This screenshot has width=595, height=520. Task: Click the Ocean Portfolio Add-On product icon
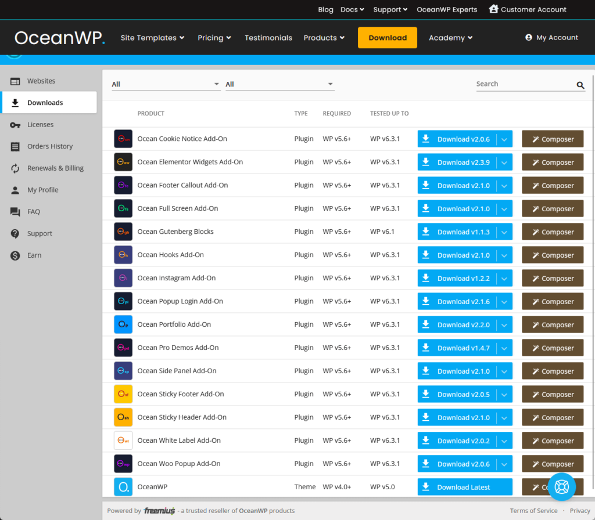point(123,324)
